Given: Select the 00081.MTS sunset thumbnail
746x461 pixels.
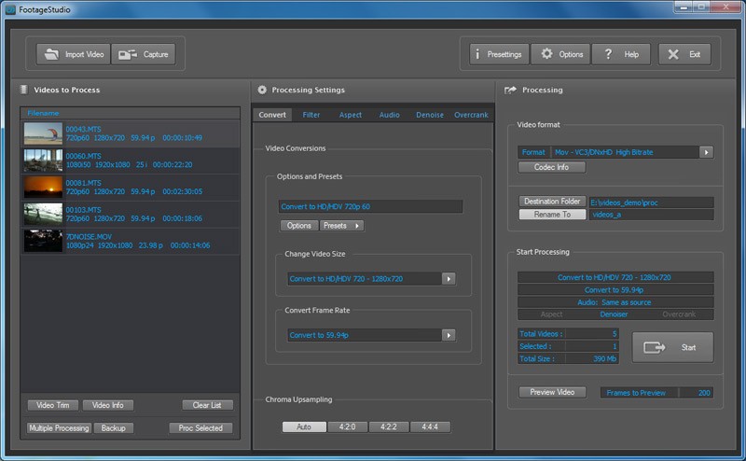Looking at the screenshot, I should pyautogui.click(x=43, y=187).
